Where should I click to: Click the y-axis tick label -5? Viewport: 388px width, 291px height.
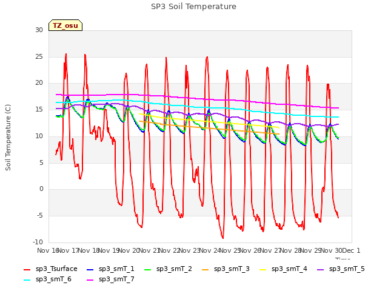39,216
